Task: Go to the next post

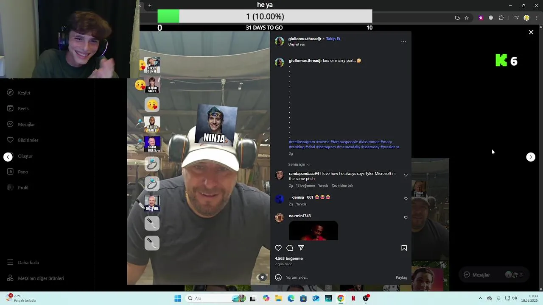Action: coord(531,157)
